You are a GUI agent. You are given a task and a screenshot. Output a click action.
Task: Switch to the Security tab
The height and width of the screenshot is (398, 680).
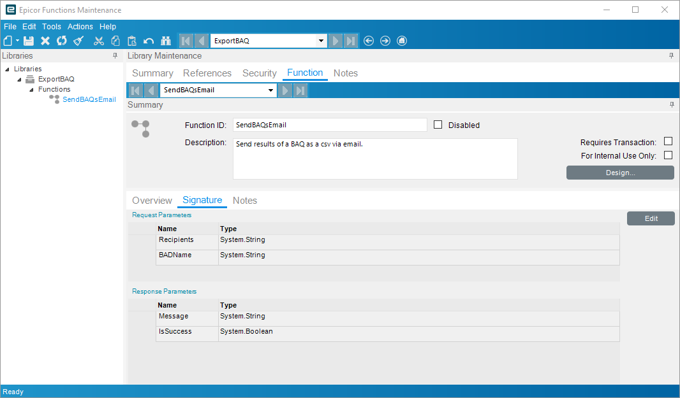(260, 73)
